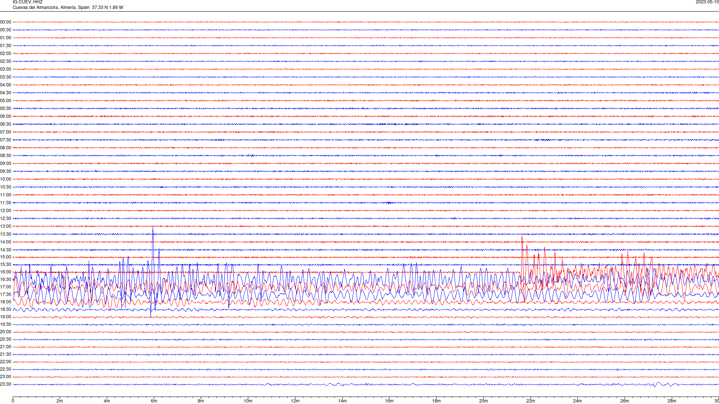Screen dimensions: 719x404
Task: Click the station code IG.CUEV..HHZ
Action: click(28, 2)
